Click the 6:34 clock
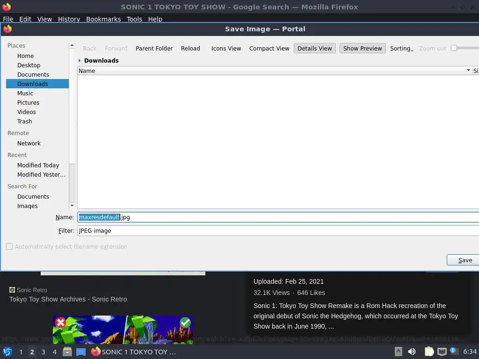 coord(470,352)
